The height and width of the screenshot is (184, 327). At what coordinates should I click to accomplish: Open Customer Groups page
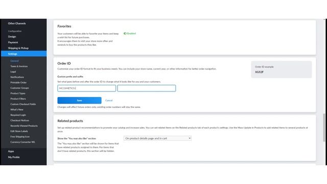tap(19, 88)
